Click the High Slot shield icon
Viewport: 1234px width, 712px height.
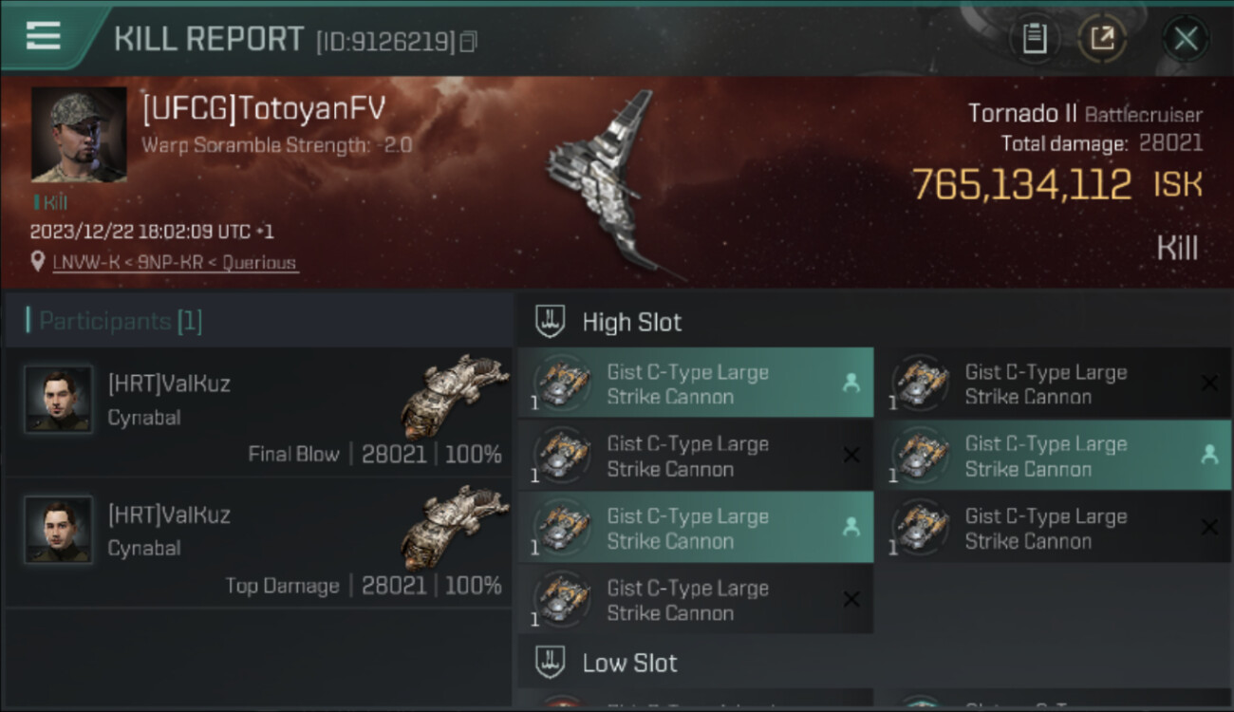pyautogui.click(x=550, y=322)
